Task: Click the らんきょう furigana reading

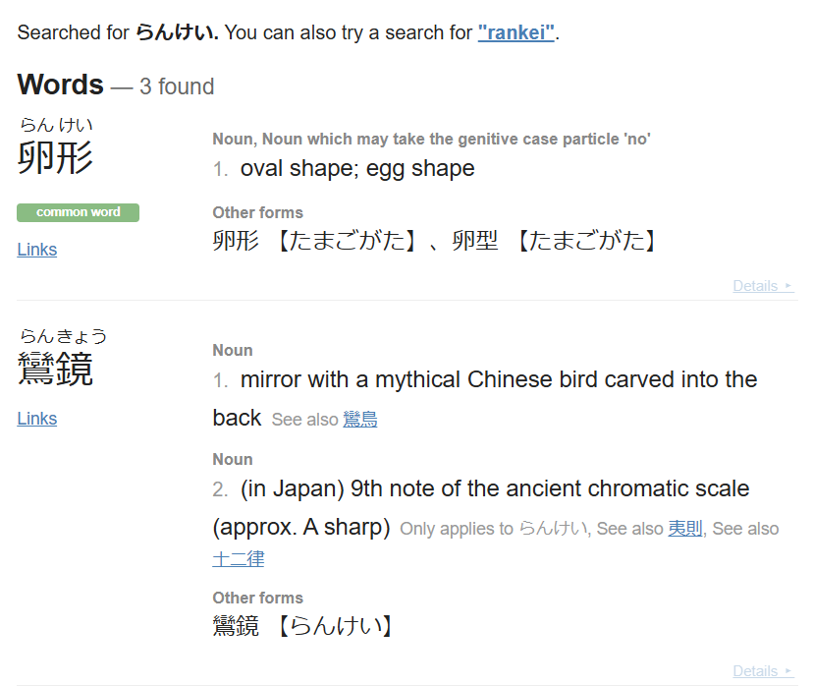Action: tap(63, 336)
